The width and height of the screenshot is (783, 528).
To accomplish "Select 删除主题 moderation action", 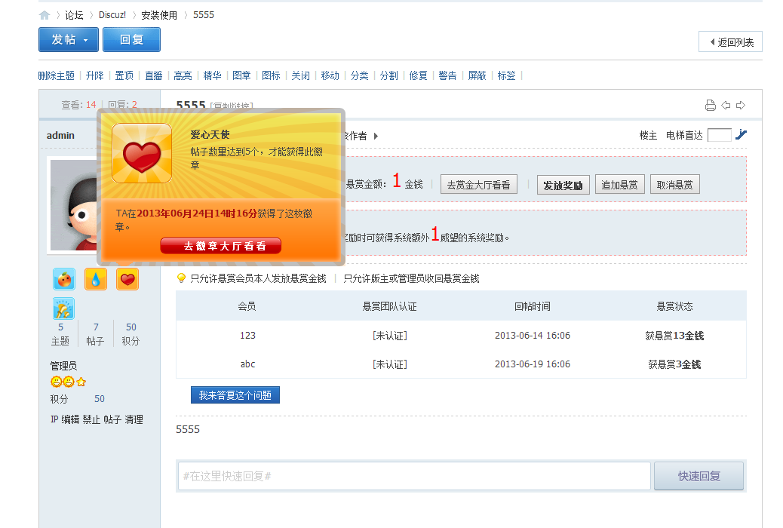I will pos(57,75).
